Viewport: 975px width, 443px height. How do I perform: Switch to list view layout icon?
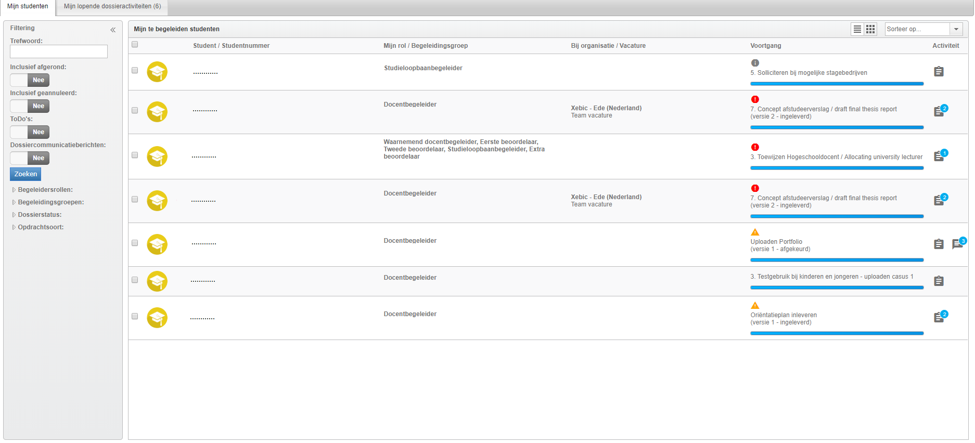click(857, 29)
